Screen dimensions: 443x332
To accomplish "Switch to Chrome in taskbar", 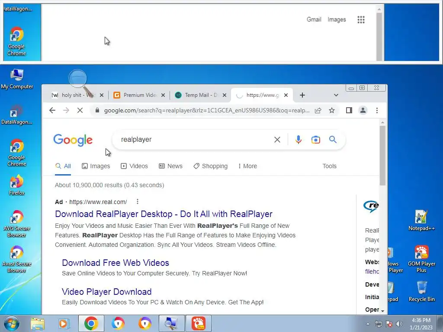I will point(91,323).
